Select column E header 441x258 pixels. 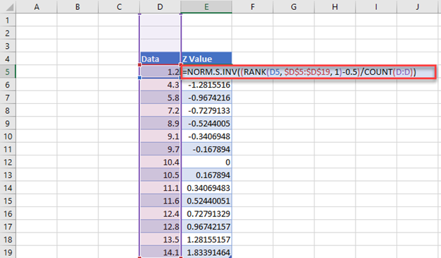[x=206, y=6]
